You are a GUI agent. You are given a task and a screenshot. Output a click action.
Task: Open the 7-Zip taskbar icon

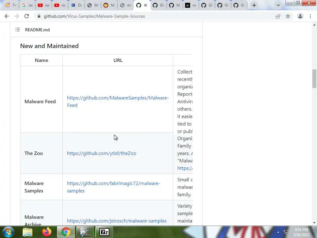[x=104, y=232]
